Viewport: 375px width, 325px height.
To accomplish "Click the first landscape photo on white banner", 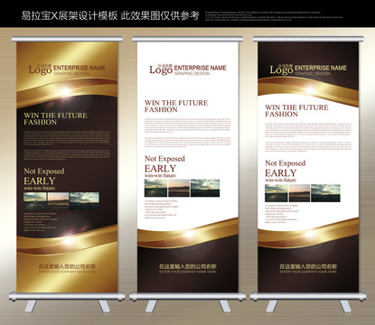I will [x=155, y=188].
